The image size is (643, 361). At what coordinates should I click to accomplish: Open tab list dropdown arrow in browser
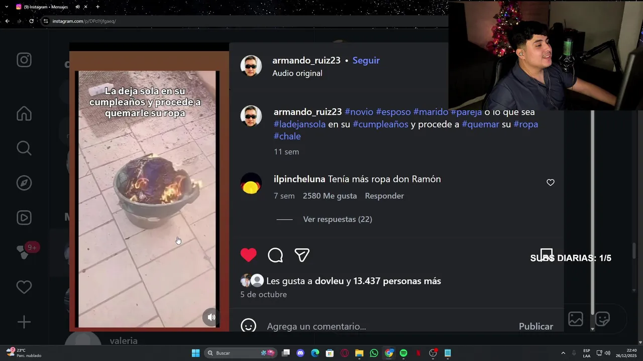click(7, 7)
